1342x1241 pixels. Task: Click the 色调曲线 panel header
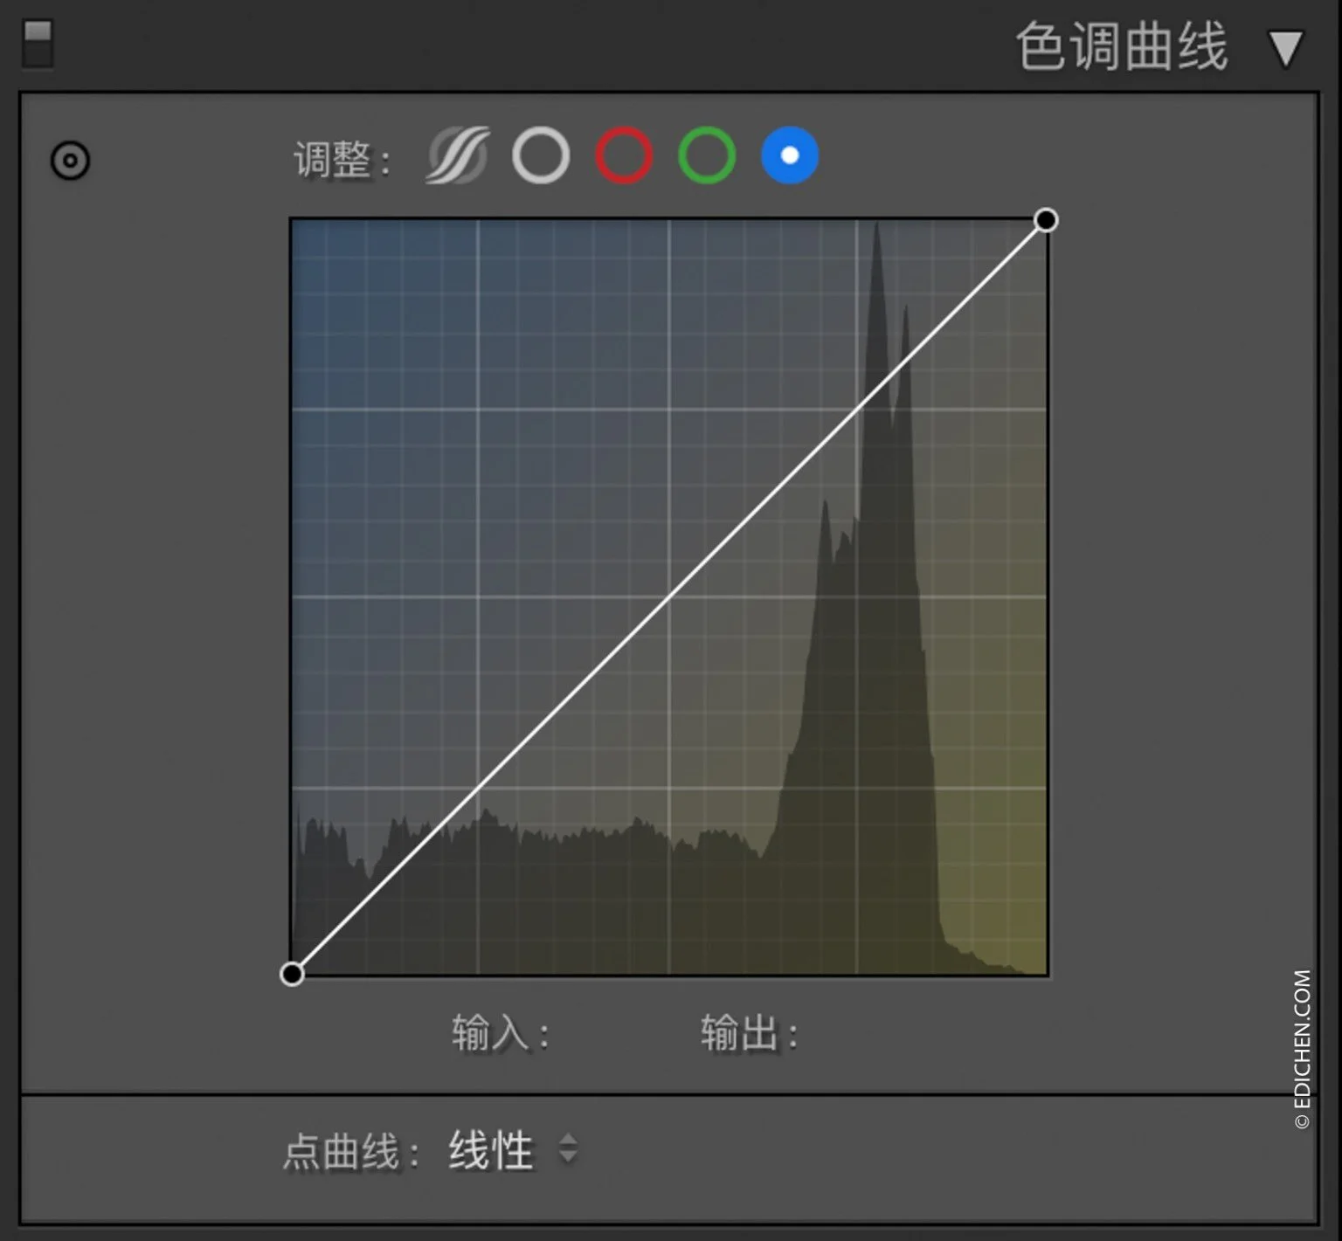point(1121,50)
